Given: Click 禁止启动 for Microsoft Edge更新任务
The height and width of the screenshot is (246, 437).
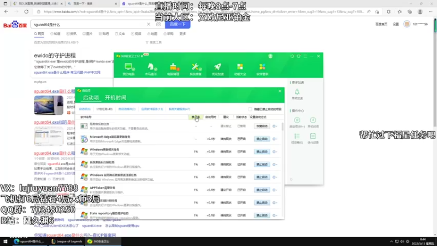Looking at the screenshot, I should [262, 139].
